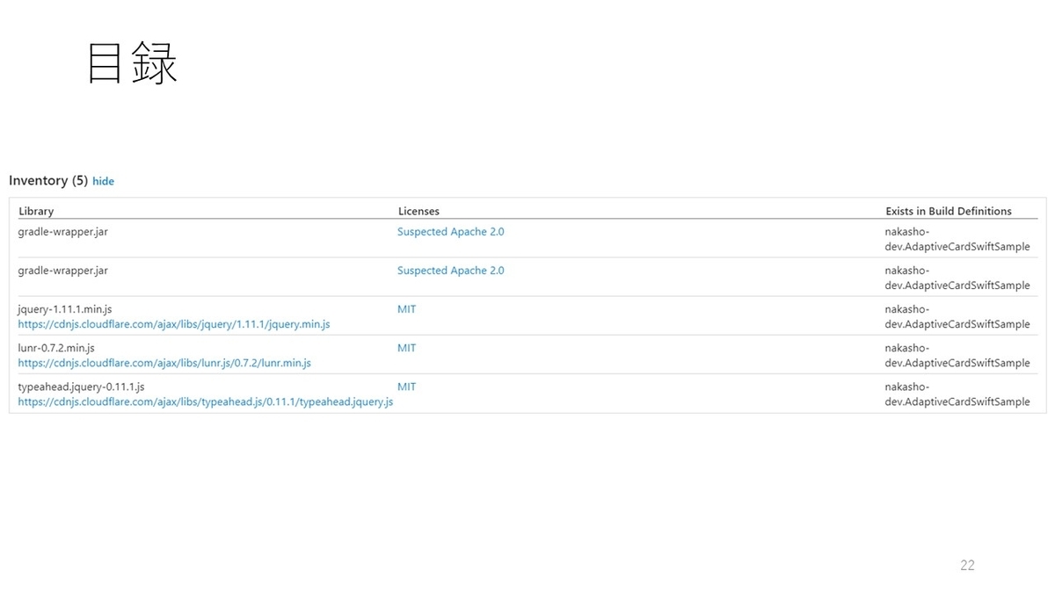This screenshot has width=1055, height=593.
Task: Open second Suspected Apache 2.0 license link
Action: coord(450,271)
